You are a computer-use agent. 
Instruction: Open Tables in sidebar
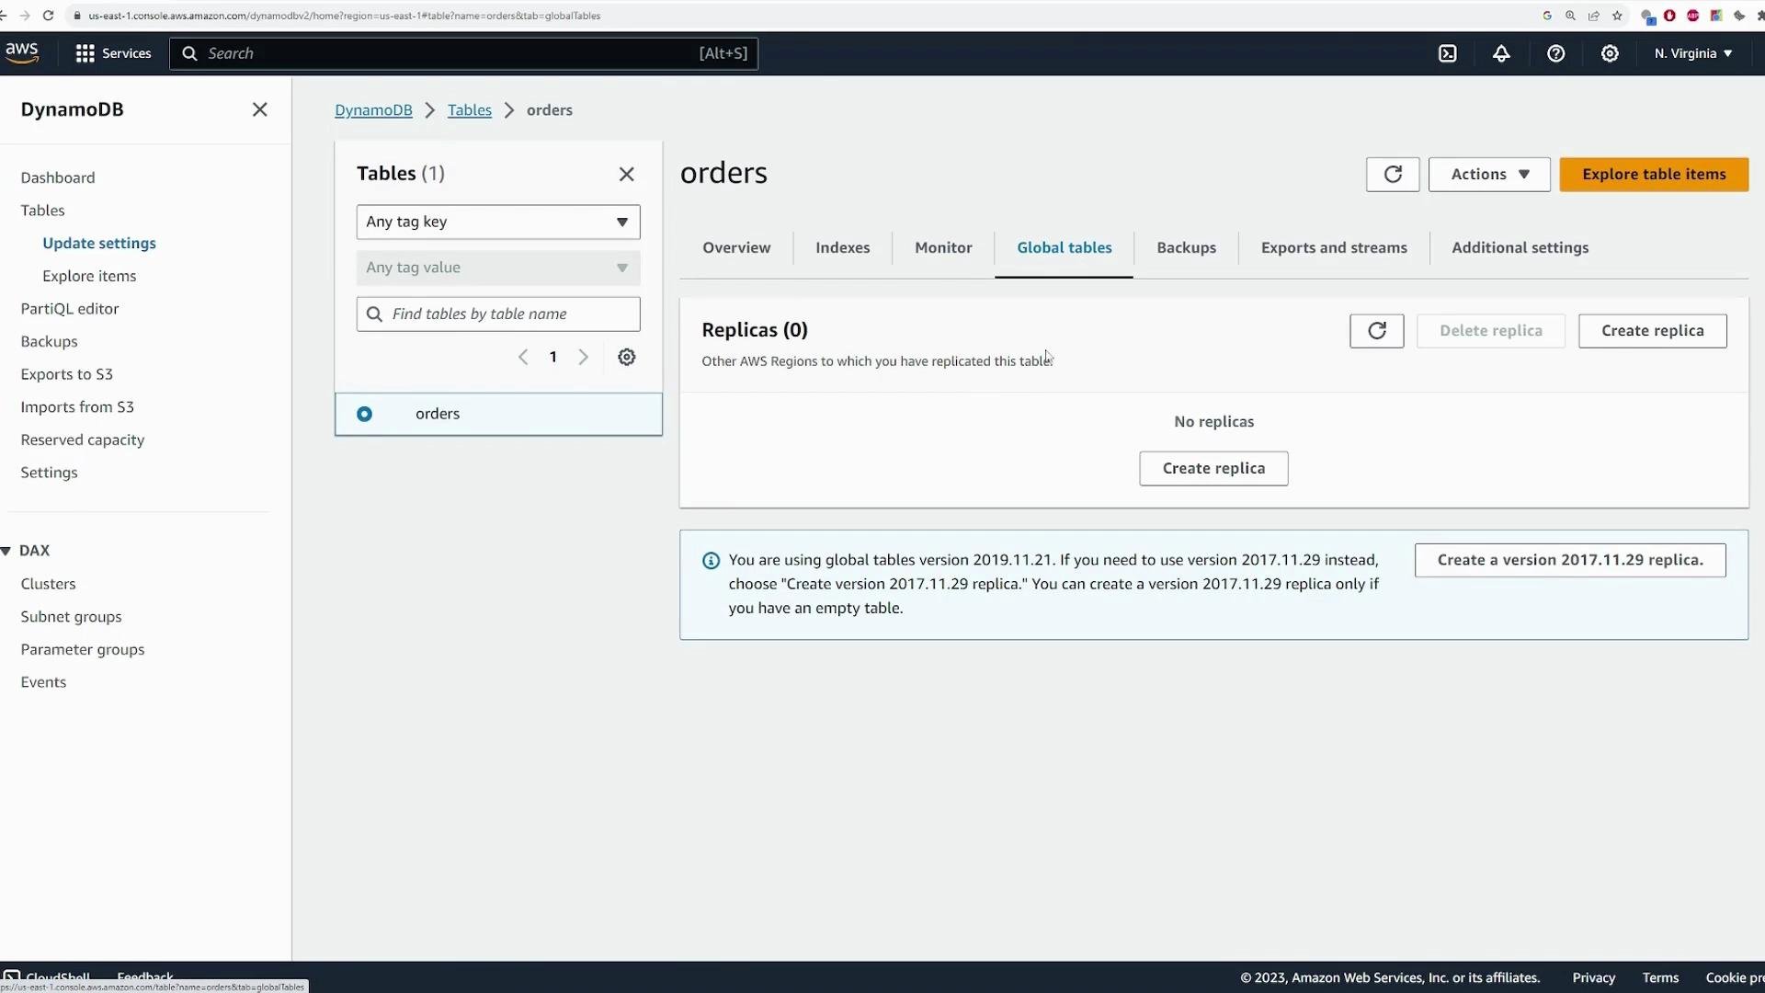tap(42, 211)
